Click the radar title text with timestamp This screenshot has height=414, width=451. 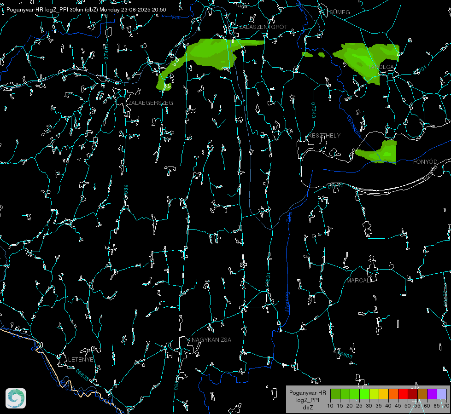pos(86,10)
